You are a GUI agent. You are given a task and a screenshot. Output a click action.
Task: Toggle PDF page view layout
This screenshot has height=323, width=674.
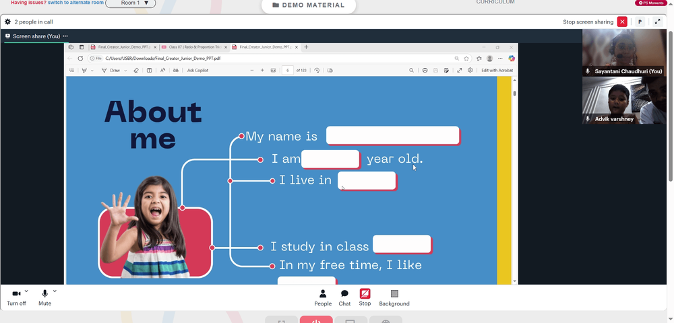330,71
